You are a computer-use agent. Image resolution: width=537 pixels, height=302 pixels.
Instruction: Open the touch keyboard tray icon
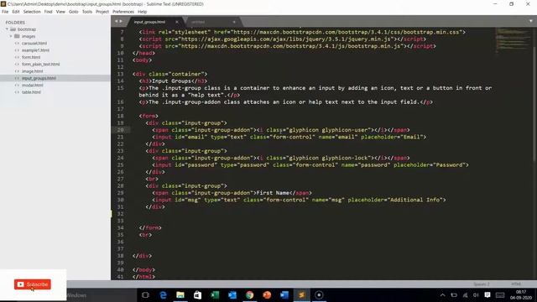click(500, 294)
